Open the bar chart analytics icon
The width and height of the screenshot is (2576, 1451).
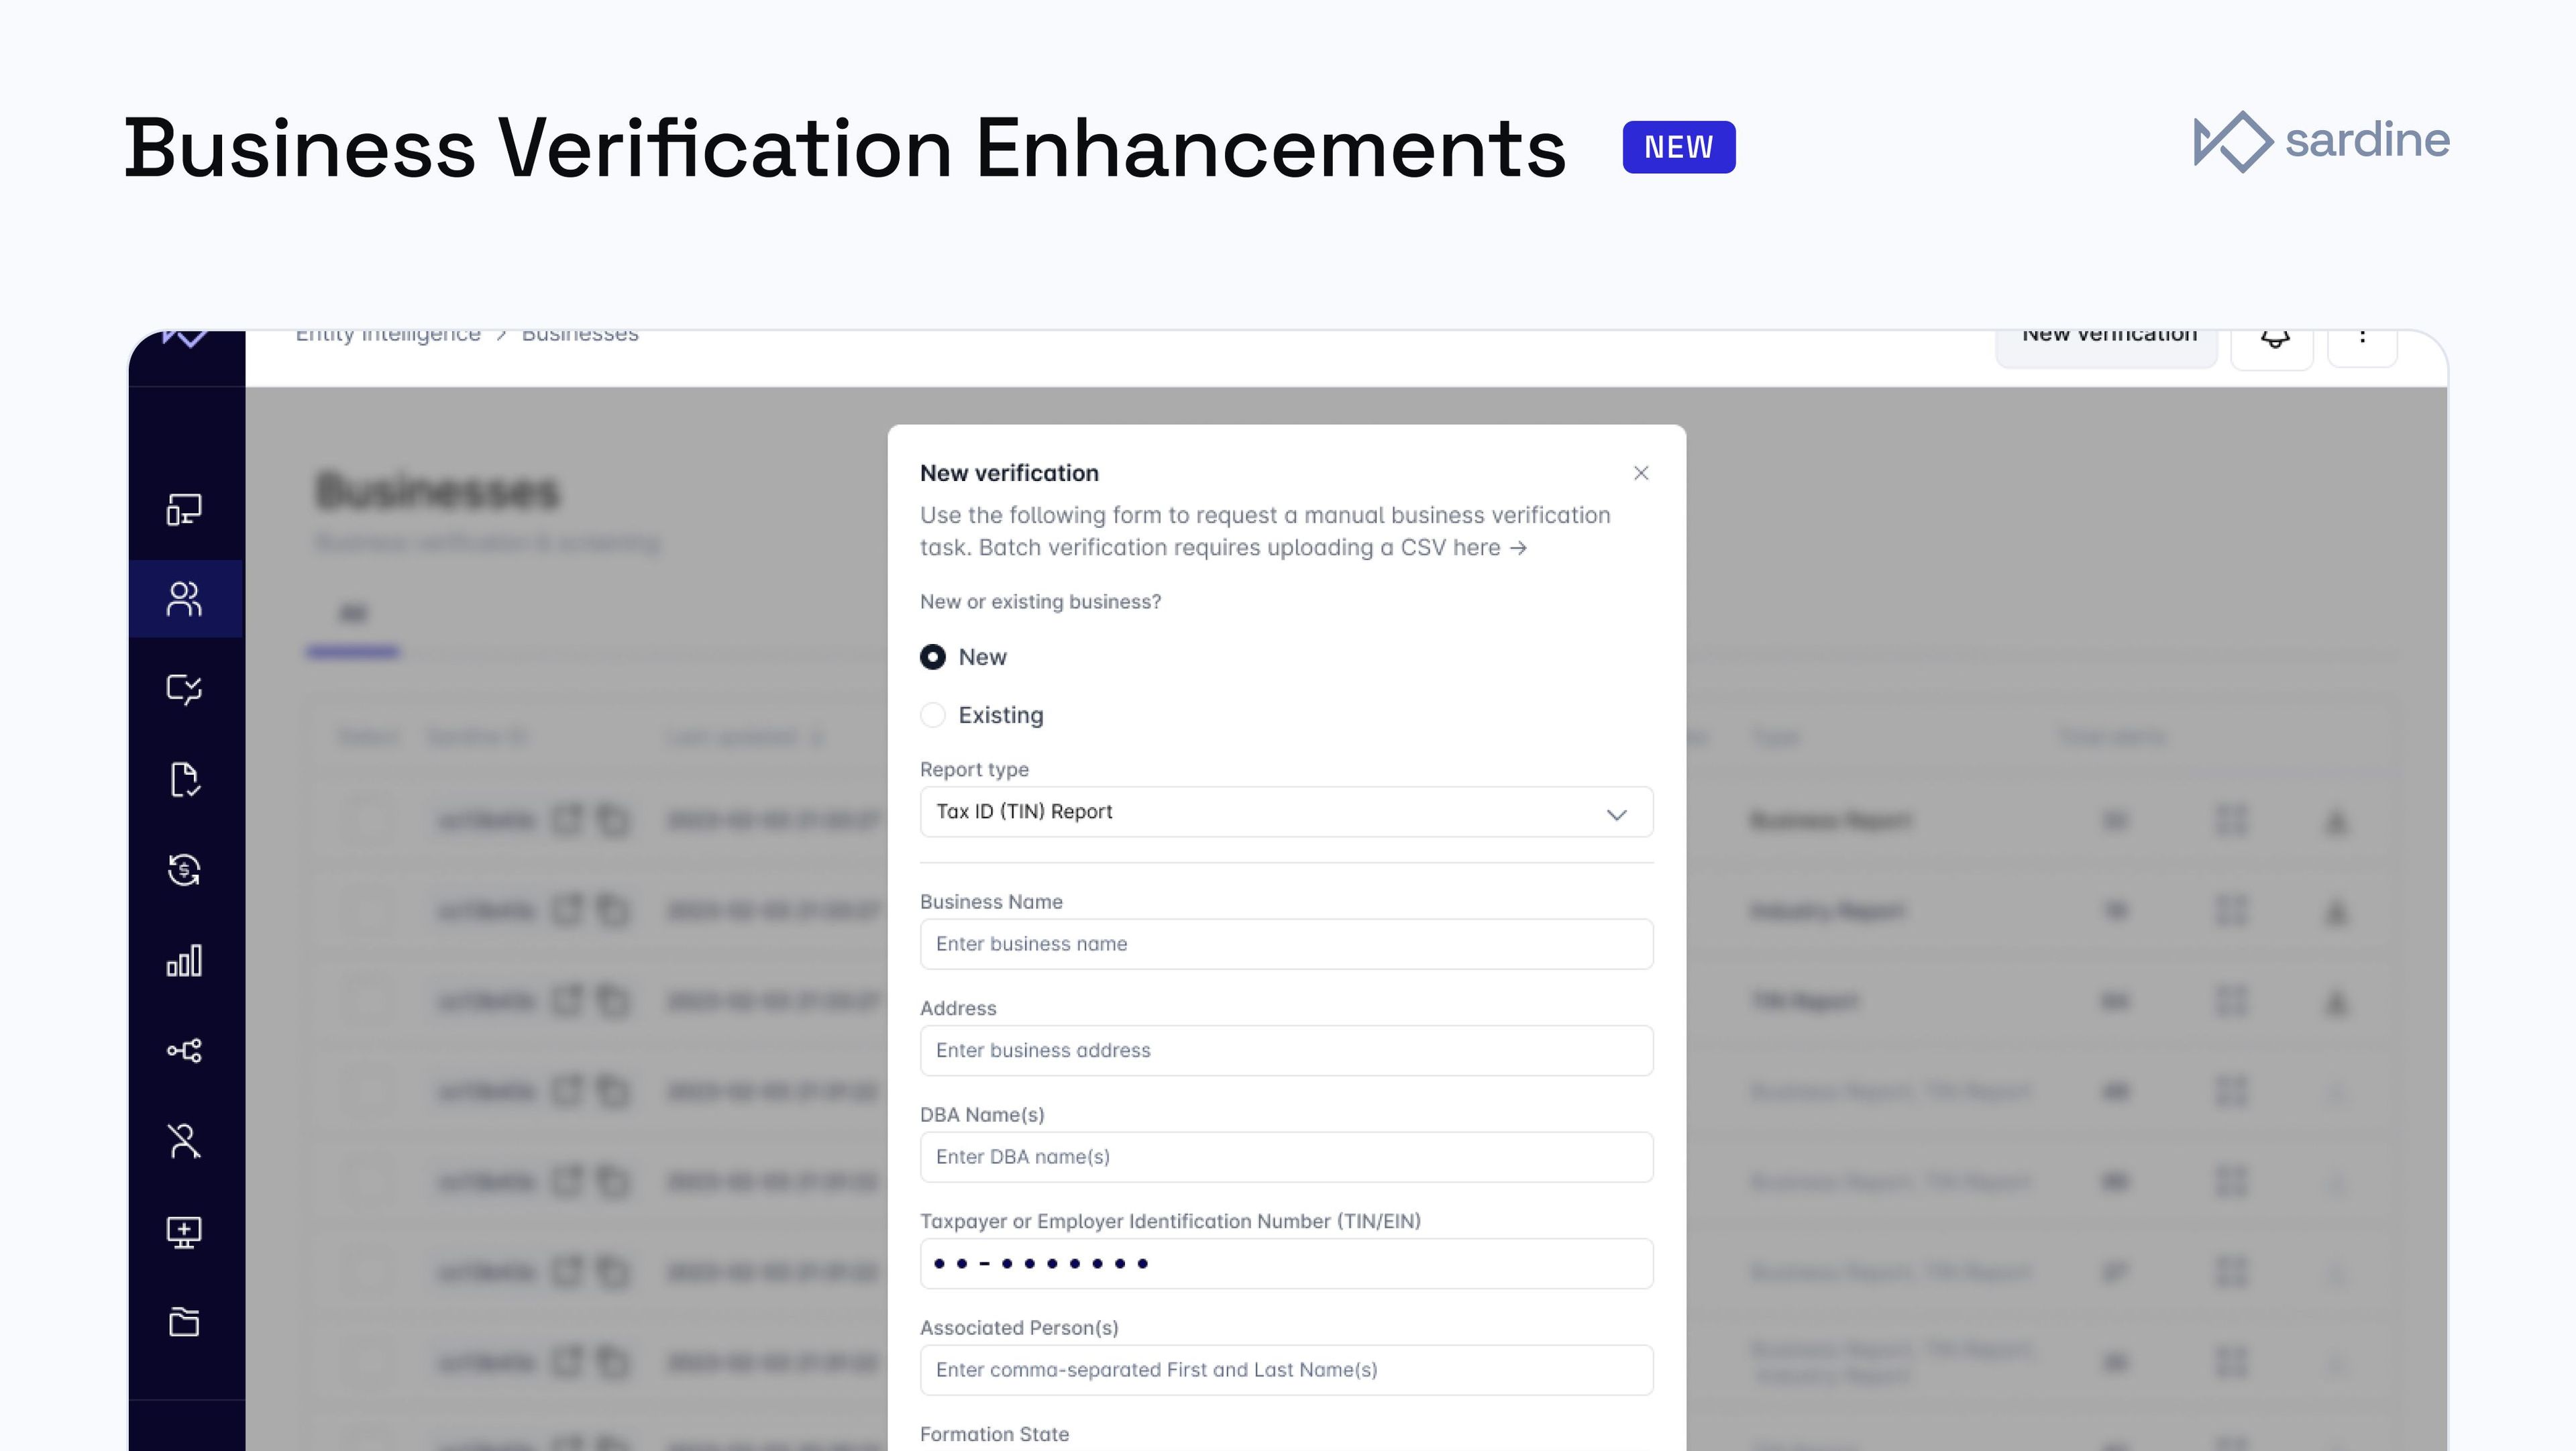click(x=184, y=960)
